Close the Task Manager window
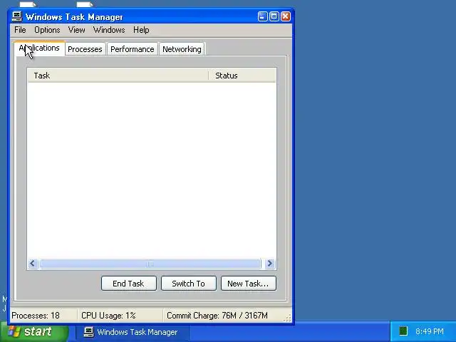456x342 pixels. 286,16
